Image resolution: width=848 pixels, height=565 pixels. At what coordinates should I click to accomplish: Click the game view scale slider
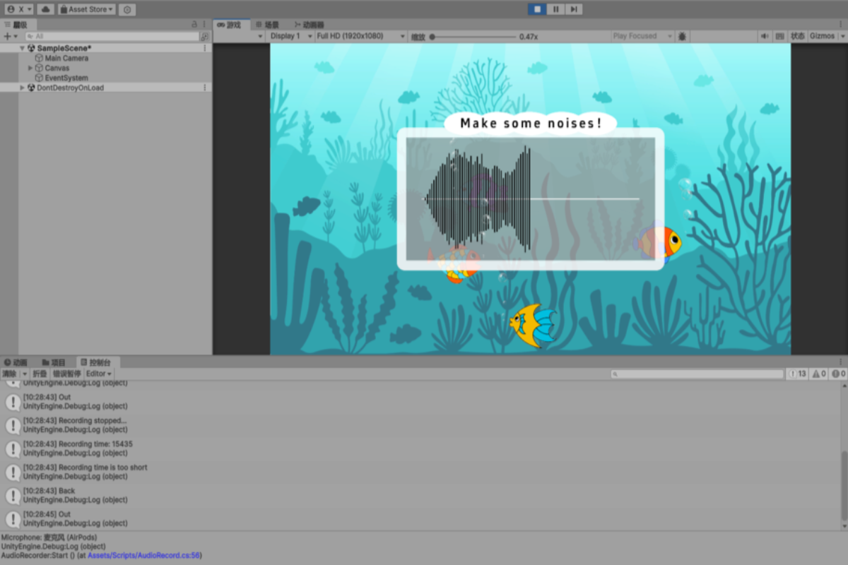pyautogui.click(x=473, y=36)
